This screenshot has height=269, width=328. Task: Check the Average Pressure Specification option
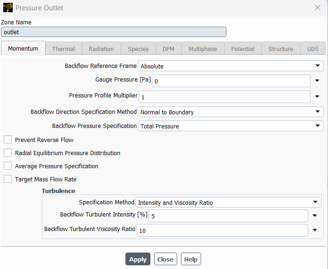click(8, 166)
